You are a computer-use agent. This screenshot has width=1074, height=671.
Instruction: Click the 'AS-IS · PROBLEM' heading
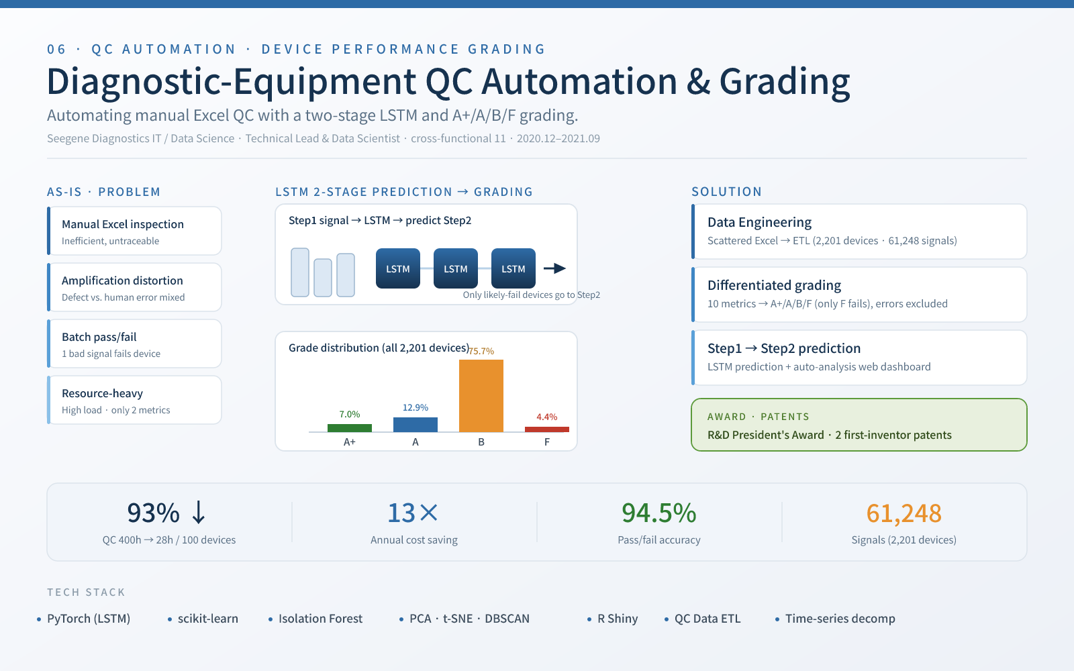coord(104,192)
